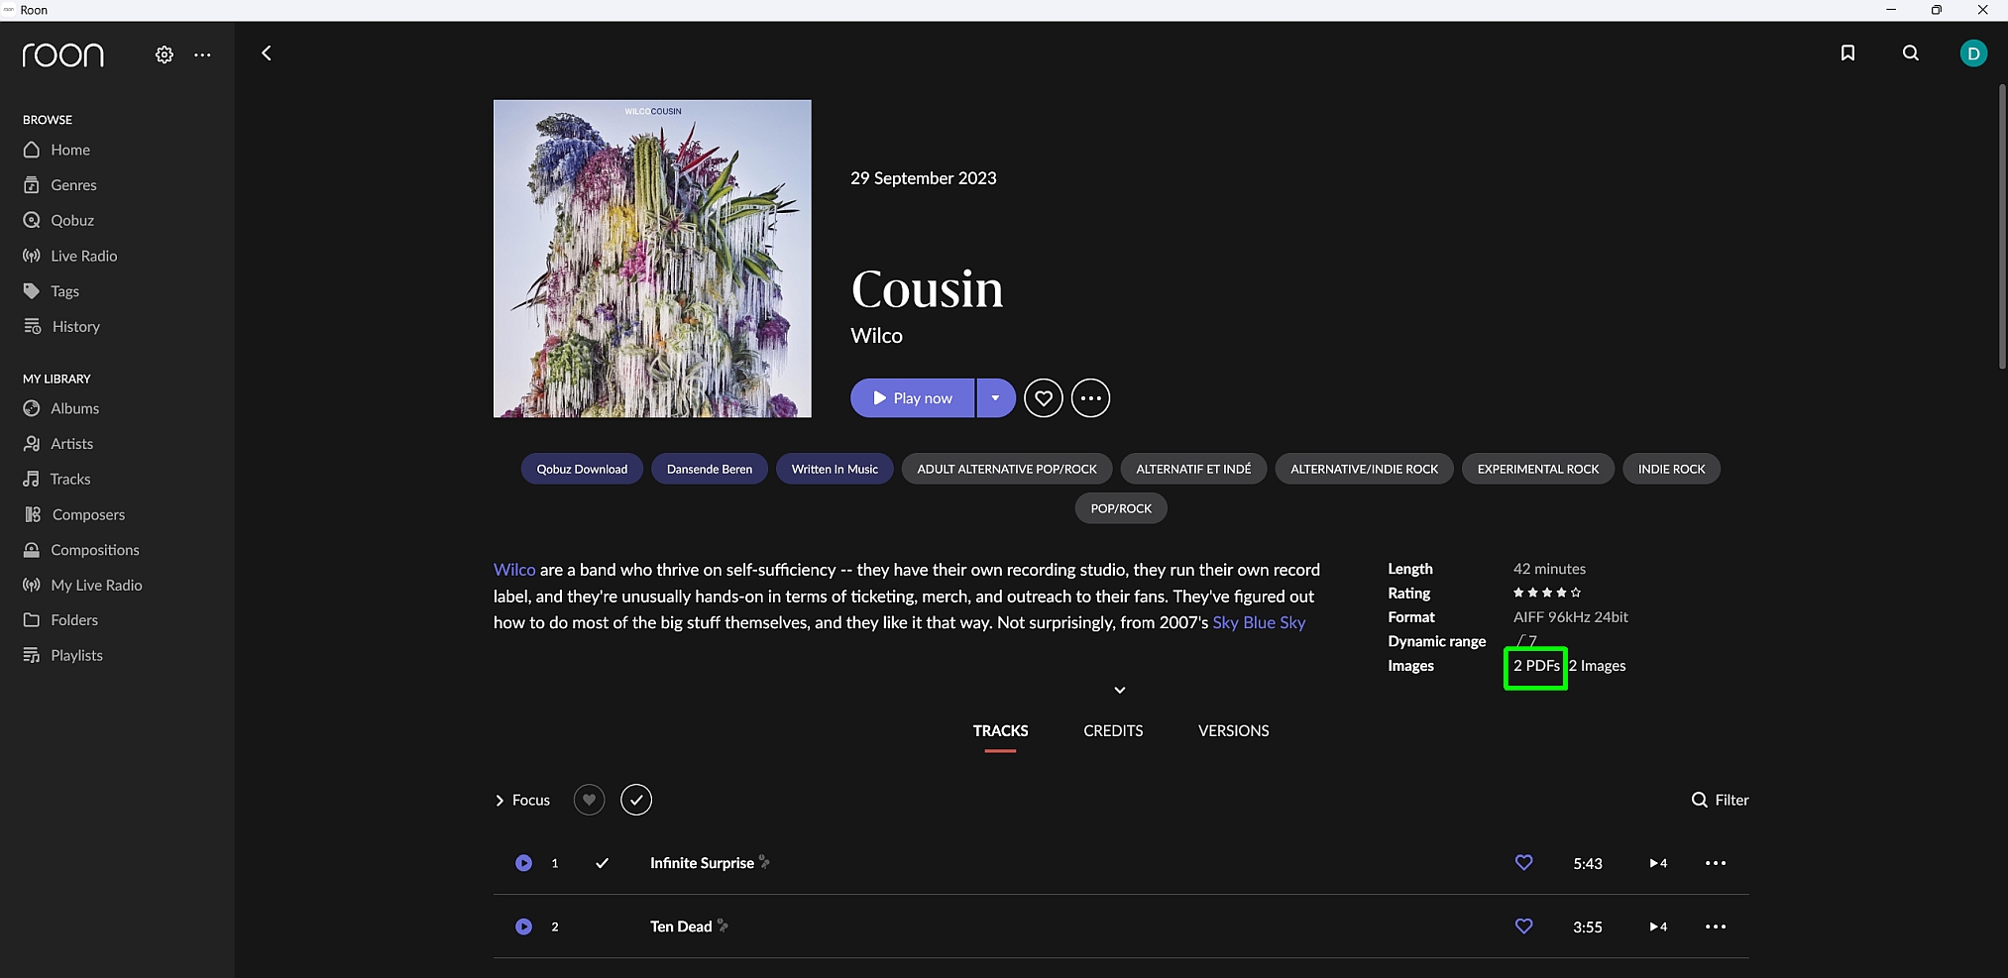
Task: Toggle heart on Ten Dead
Action: (x=1524, y=926)
